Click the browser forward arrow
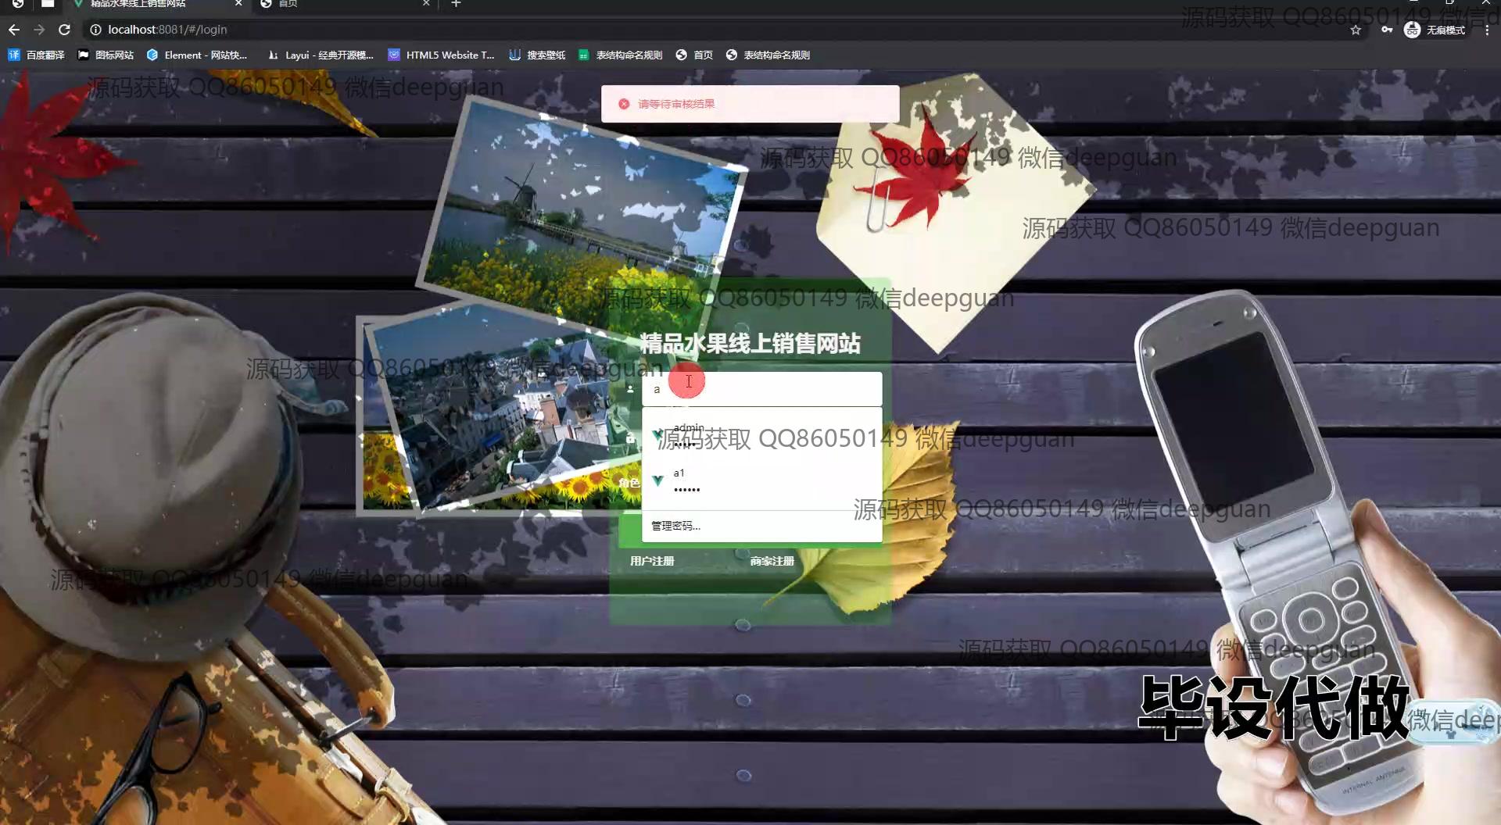The height and width of the screenshot is (825, 1501). click(x=39, y=30)
